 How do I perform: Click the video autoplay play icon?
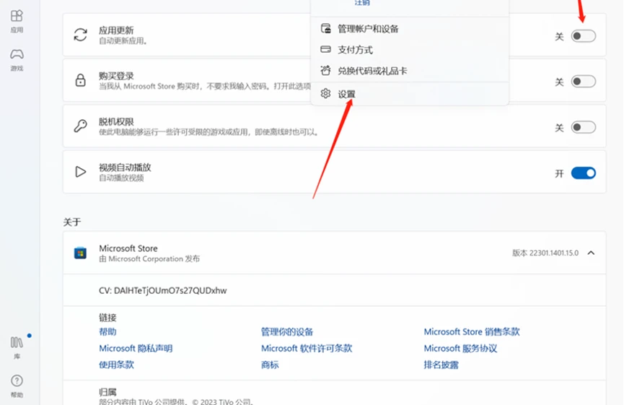point(80,172)
